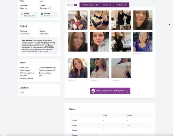Open the cash in person underlined link
Viewport: 173px width, 136px height.
tap(49, 46)
